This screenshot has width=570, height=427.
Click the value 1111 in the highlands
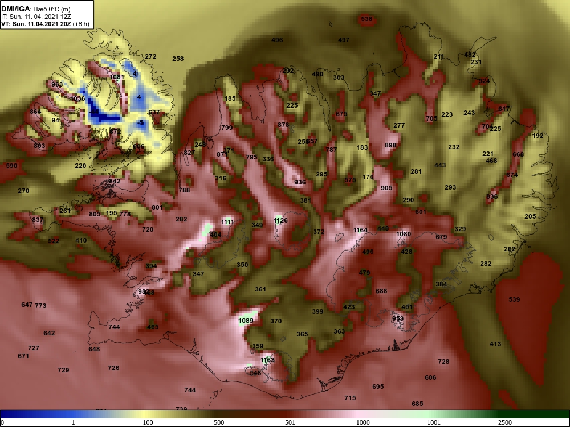click(x=227, y=222)
